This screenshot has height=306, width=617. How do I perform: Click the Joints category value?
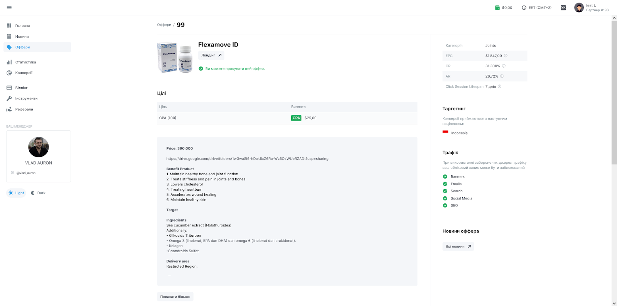click(x=491, y=46)
